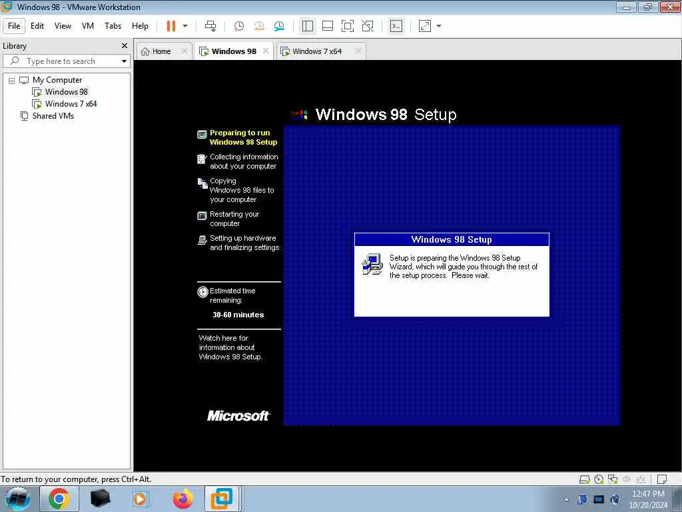This screenshot has width=682, height=512.
Task: Click the sound card status icon
Action: pos(627,479)
